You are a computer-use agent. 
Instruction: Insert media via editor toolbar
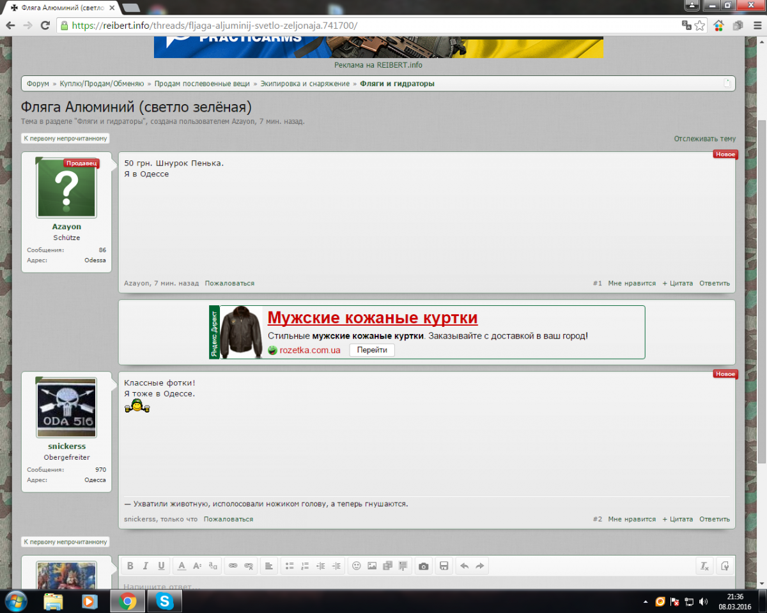387,566
